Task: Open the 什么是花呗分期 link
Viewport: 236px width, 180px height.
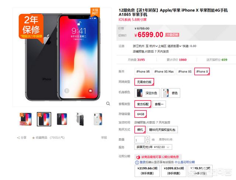Action: (185, 162)
